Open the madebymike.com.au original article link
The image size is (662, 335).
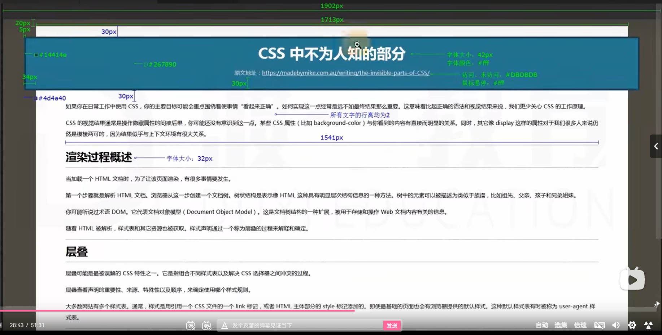346,73
